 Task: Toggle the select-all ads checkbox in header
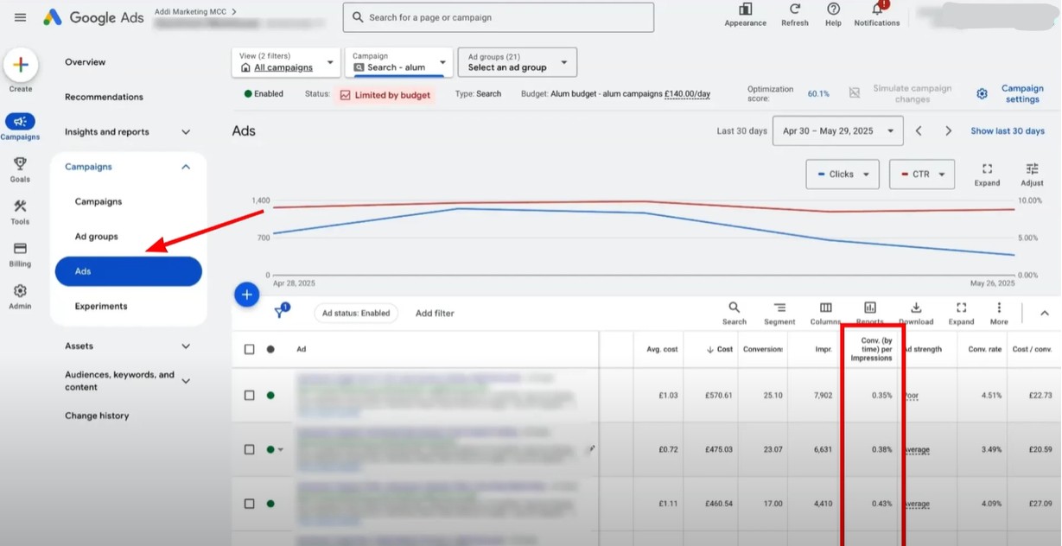click(x=250, y=349)
